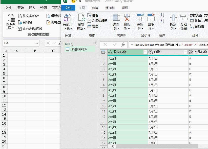208x149 pixels.
Task: Cancel formula with X in Power Query
Action: (105, 45)
